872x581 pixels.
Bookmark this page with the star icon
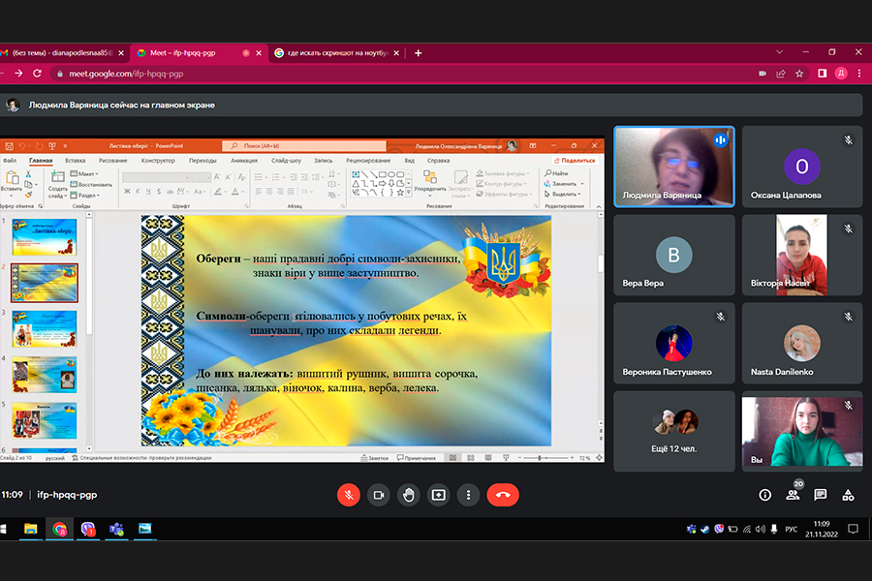pos(799,73)
